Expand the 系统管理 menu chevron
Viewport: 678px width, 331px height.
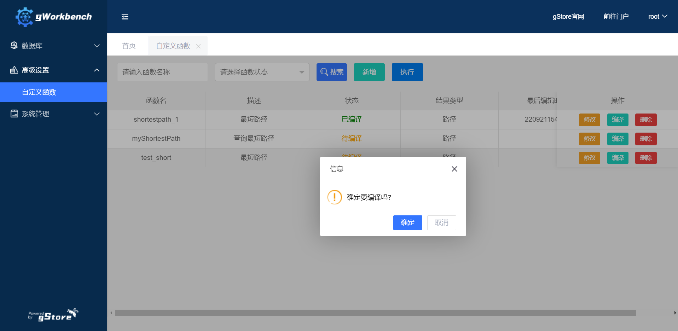97,114
